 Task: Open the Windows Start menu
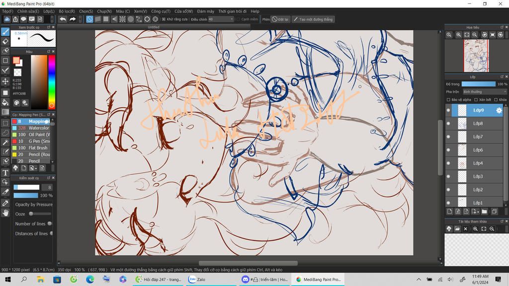pyautogui.click(x=8, y=279)
